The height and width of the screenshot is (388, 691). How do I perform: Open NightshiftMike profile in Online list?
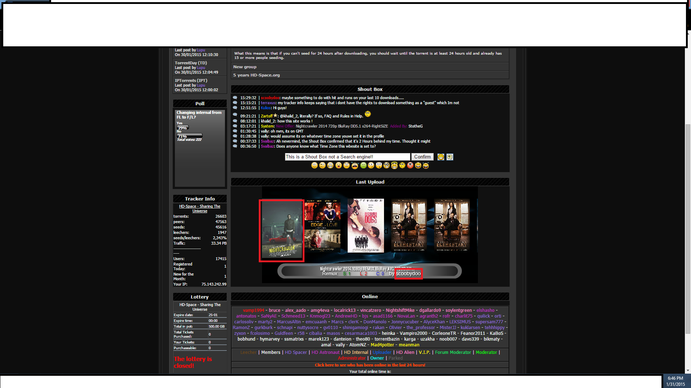pos(400,310)
